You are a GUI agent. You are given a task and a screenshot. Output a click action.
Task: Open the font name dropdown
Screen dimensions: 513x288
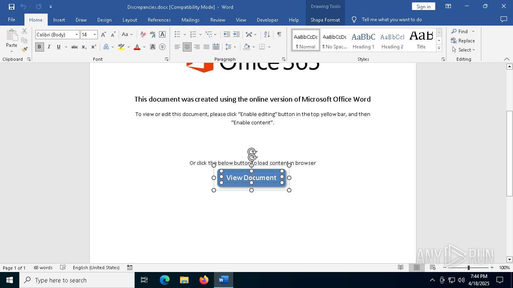(77, 35)
